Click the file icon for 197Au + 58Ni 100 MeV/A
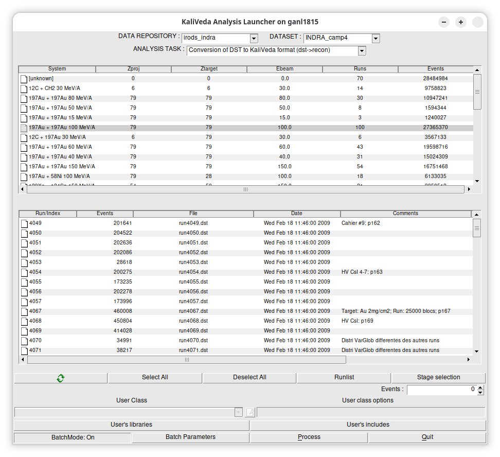The width and height of the screenshot is (500, 457). point(24,177)
